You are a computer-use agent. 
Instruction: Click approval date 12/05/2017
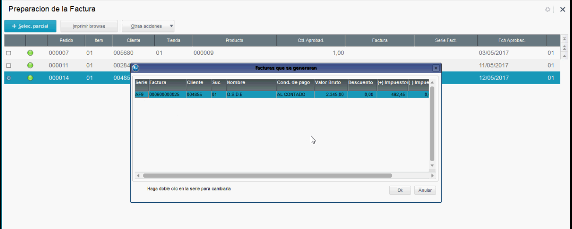click(494, 78)
